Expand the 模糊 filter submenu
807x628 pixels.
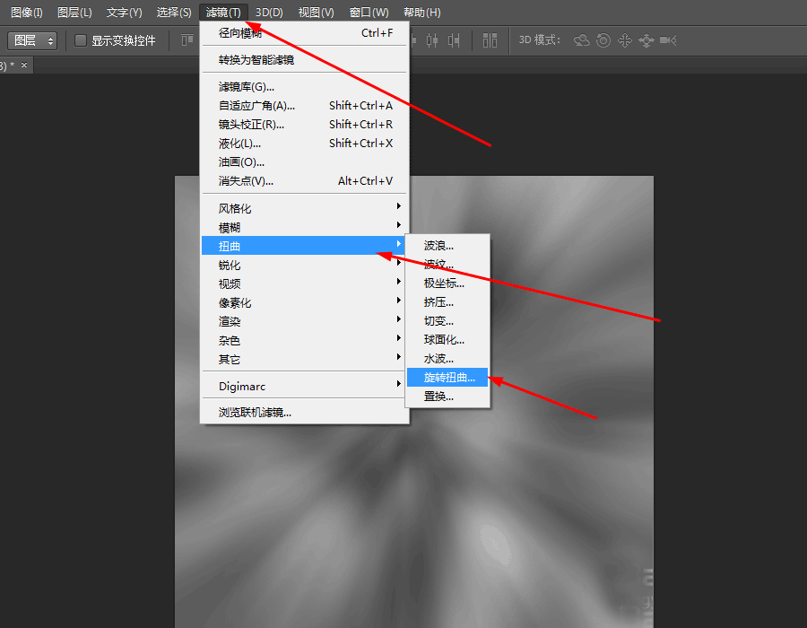click(233, 226)
